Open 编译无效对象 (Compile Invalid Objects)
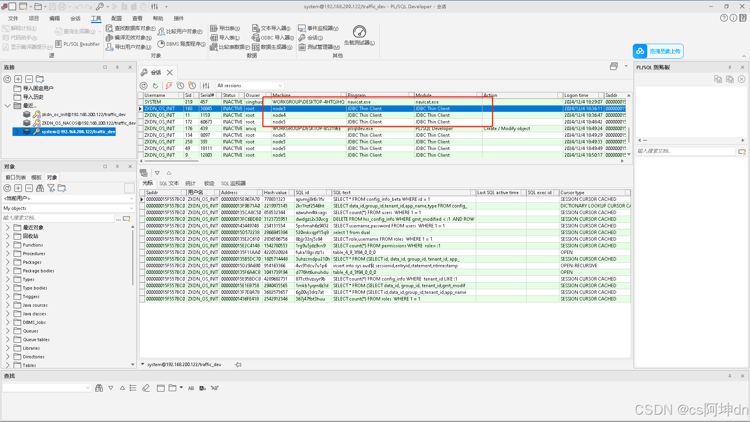Viewport: 750px width, 422px height. tap(129, 38)
